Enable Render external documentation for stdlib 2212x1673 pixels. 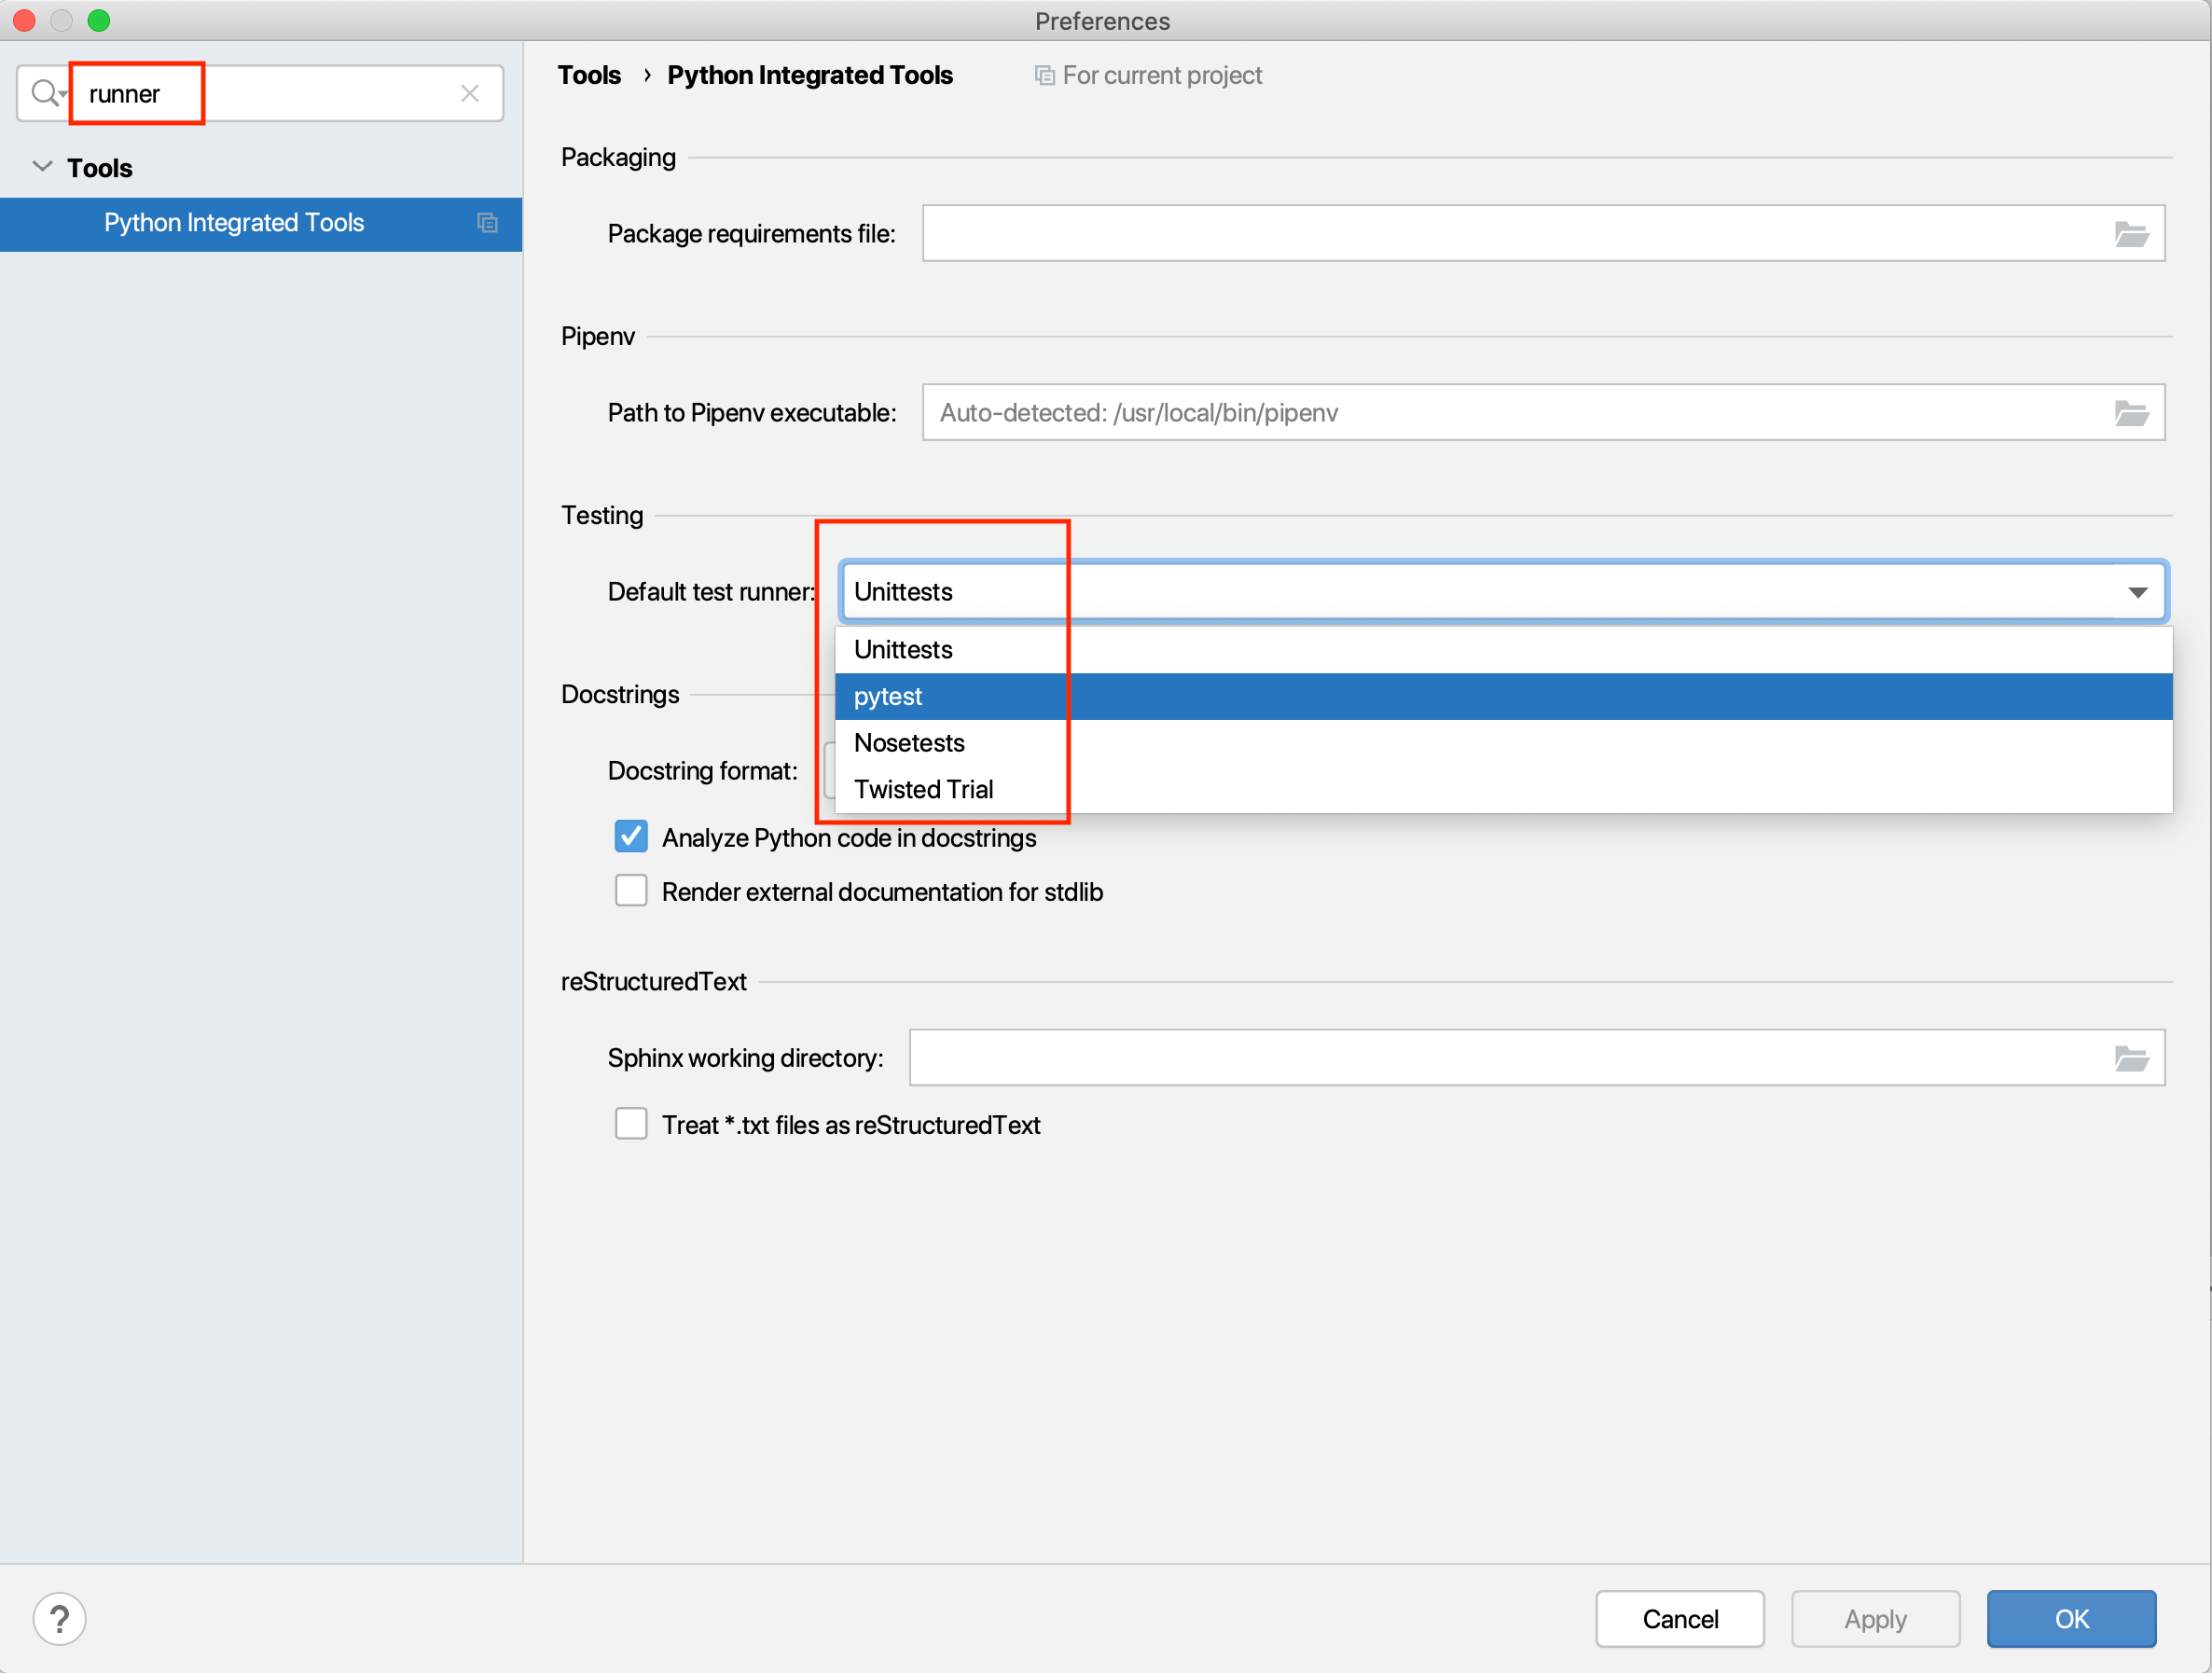631,891
